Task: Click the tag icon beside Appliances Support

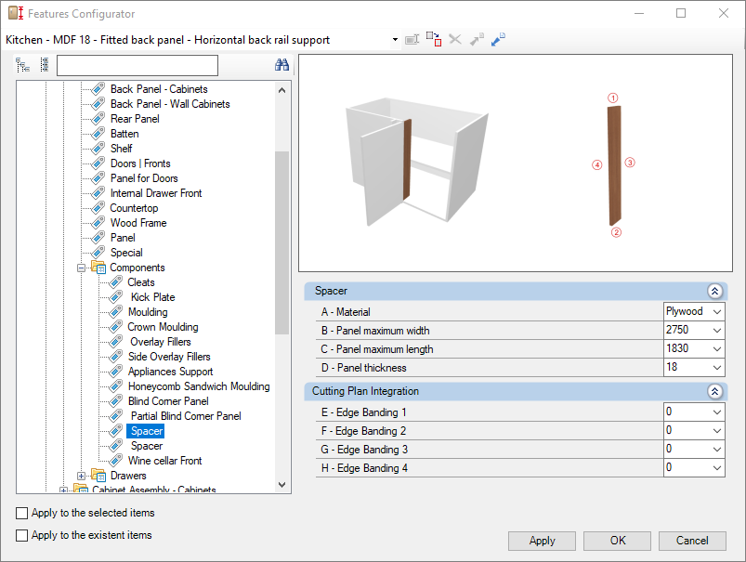Action: click(x=115, y=372)
